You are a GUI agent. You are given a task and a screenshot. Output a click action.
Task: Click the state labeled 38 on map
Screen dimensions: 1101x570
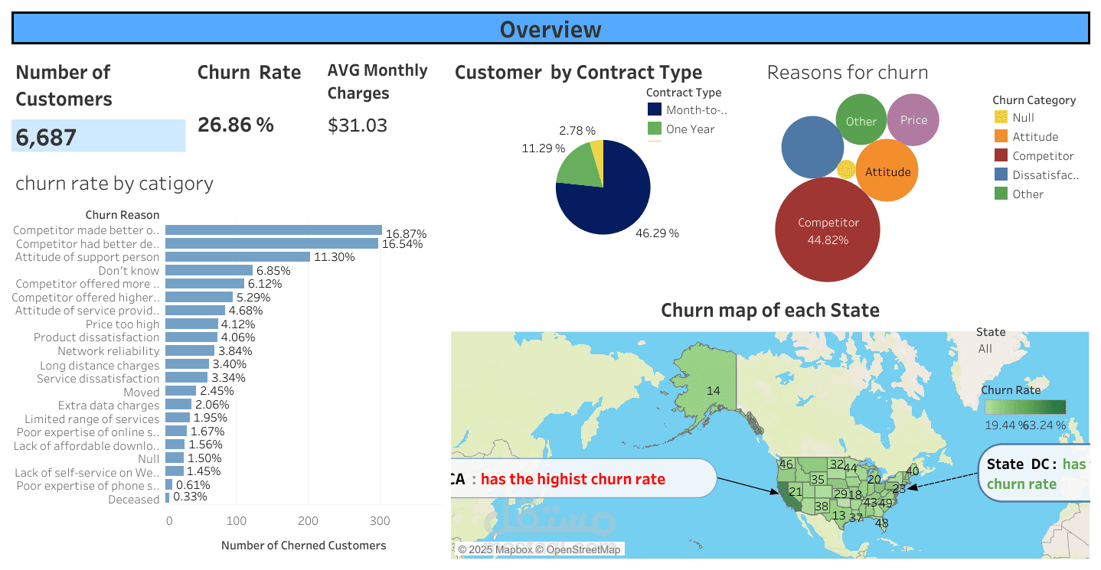pyautogui.click(x=822, y=506)
